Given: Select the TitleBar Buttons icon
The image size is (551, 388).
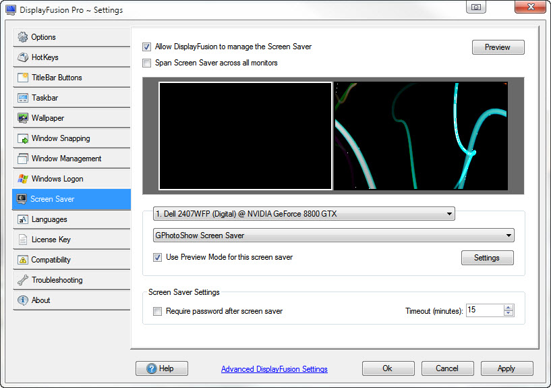Looking at the screenshot, I should 22,78.
